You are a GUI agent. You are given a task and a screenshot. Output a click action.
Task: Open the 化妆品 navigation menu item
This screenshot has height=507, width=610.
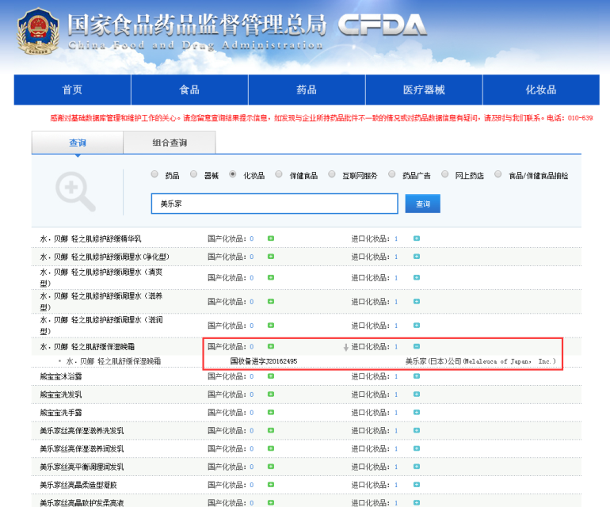541,90
